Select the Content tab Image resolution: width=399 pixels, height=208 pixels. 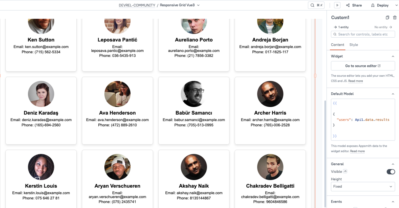tap(337, 45)
